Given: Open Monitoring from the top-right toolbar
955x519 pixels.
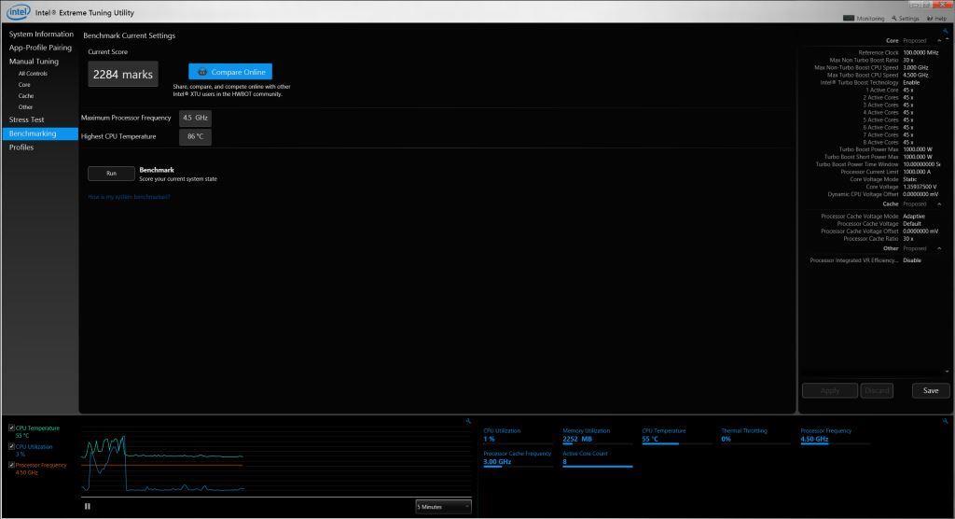Looking at the screenshot, I should coord(864,18).
